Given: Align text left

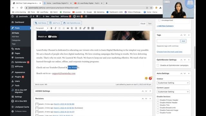Looking at the screenshot, I should (x=72, y=28).
